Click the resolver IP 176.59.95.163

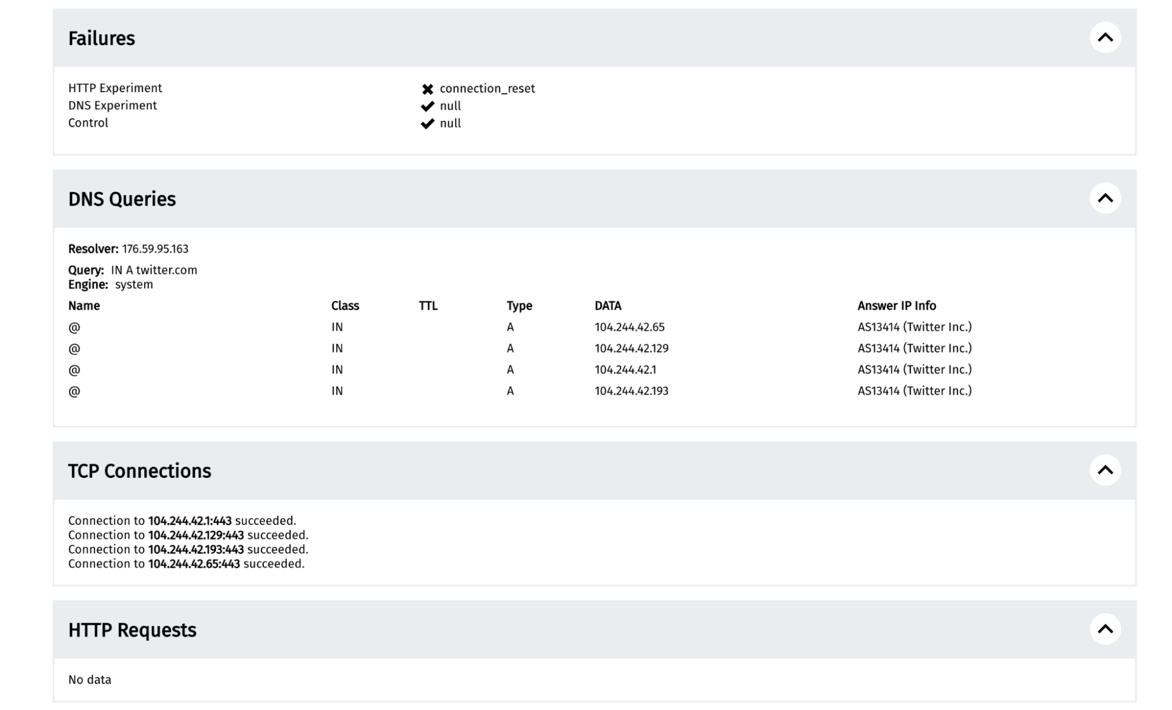click(x=155, y=249)
